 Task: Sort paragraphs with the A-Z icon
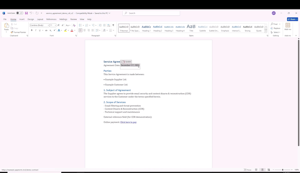point(109,25)
